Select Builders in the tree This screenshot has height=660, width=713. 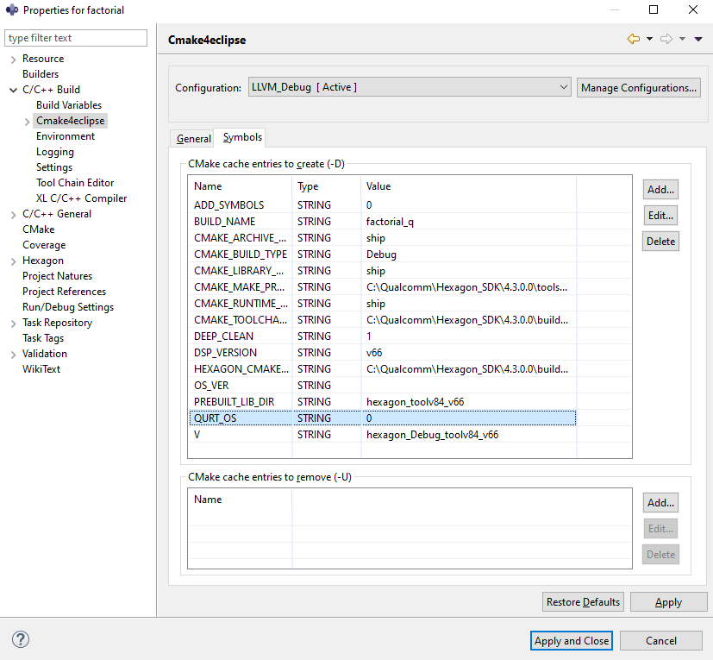coord(41,73)
